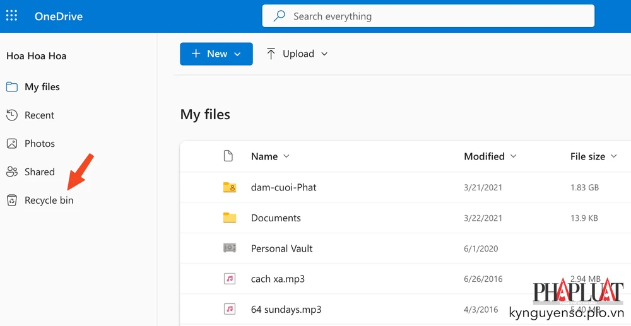Click the Personal Vault safe icon
The width and height of the screenshot is (631, 326).
point(230,248)
